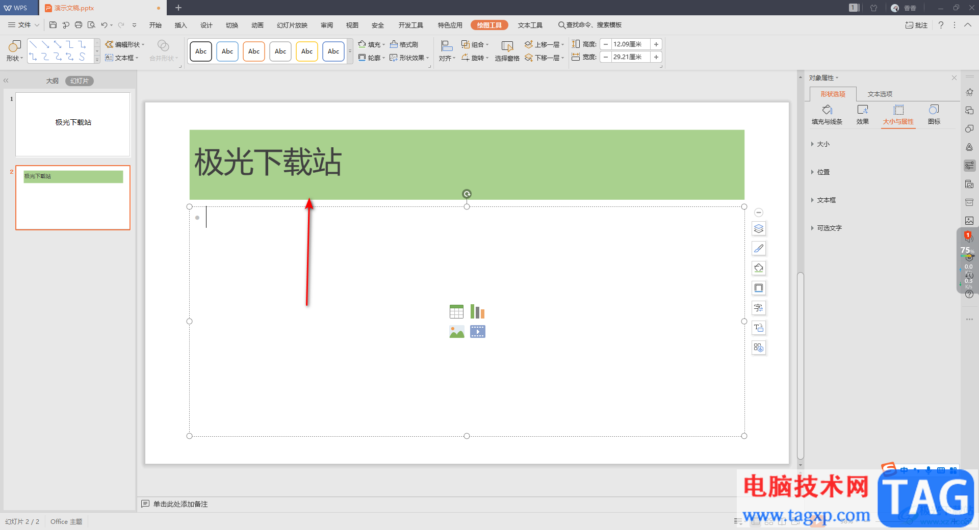Open the 编辑形状 dropdown

pyautogui.click(x=125, y=44)
